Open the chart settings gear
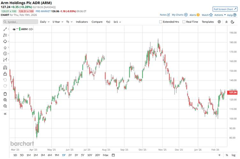 click(x=219, y=22)
